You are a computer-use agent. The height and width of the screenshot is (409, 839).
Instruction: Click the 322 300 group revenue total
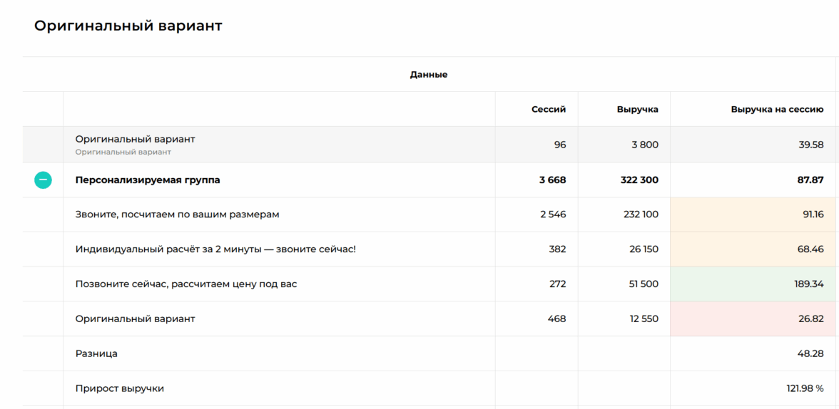(639, 180)
